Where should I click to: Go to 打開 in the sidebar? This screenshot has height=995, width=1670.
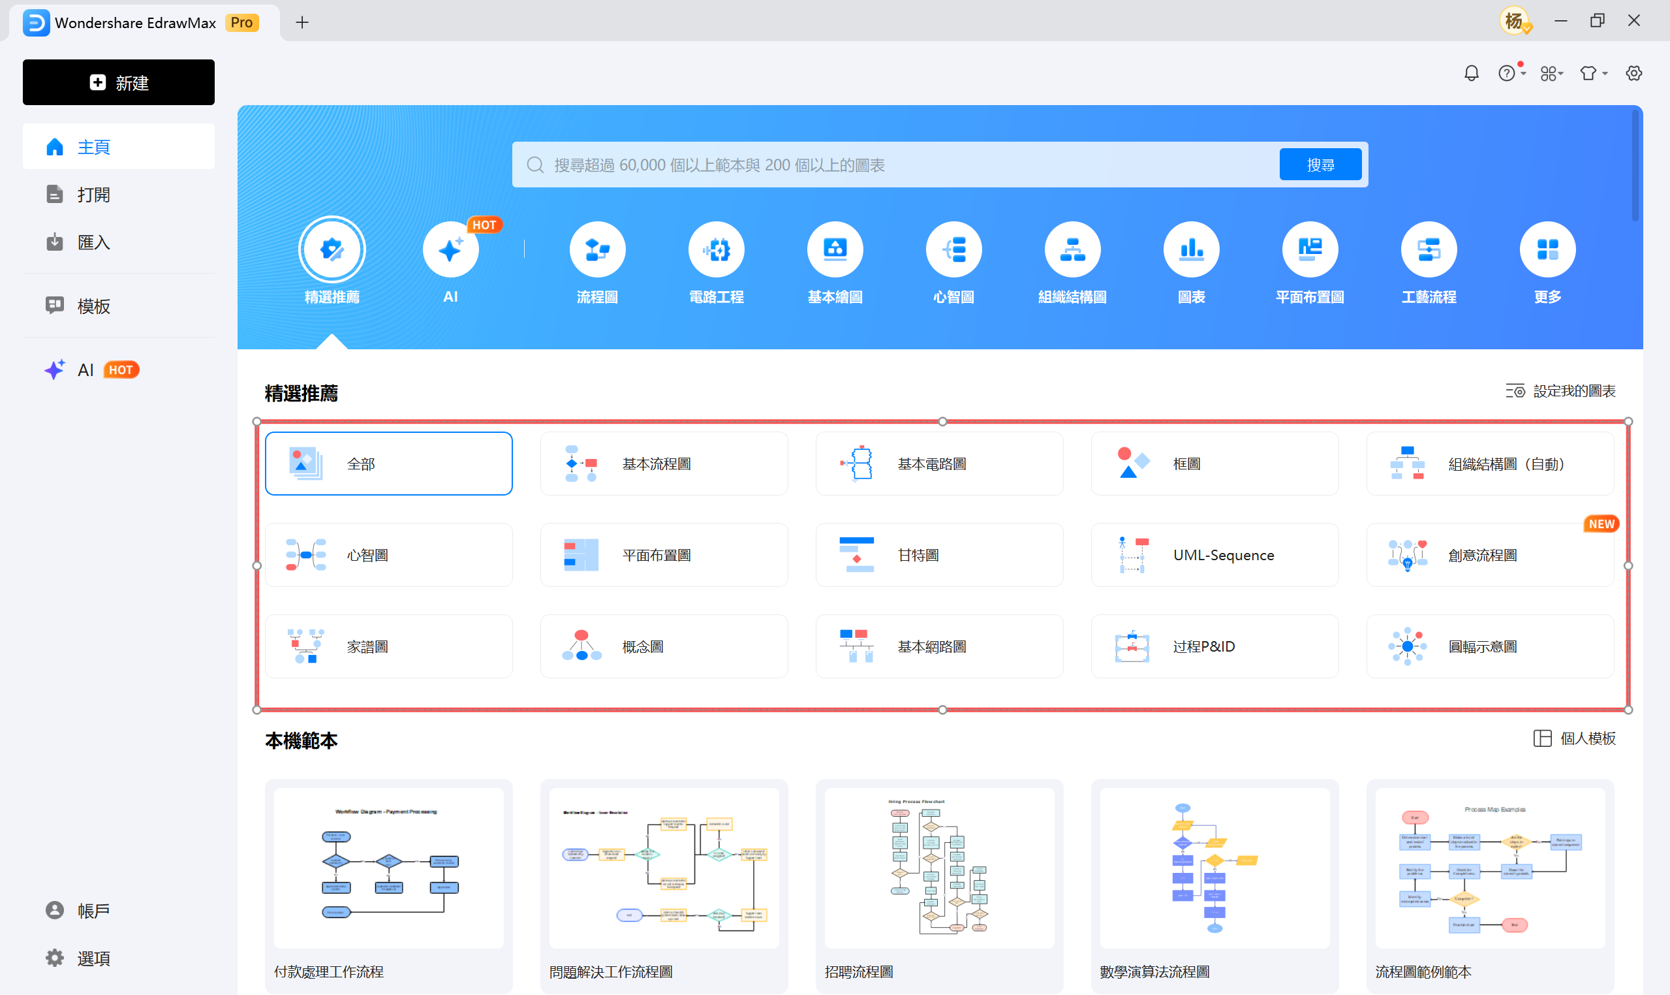click(93, 195)
